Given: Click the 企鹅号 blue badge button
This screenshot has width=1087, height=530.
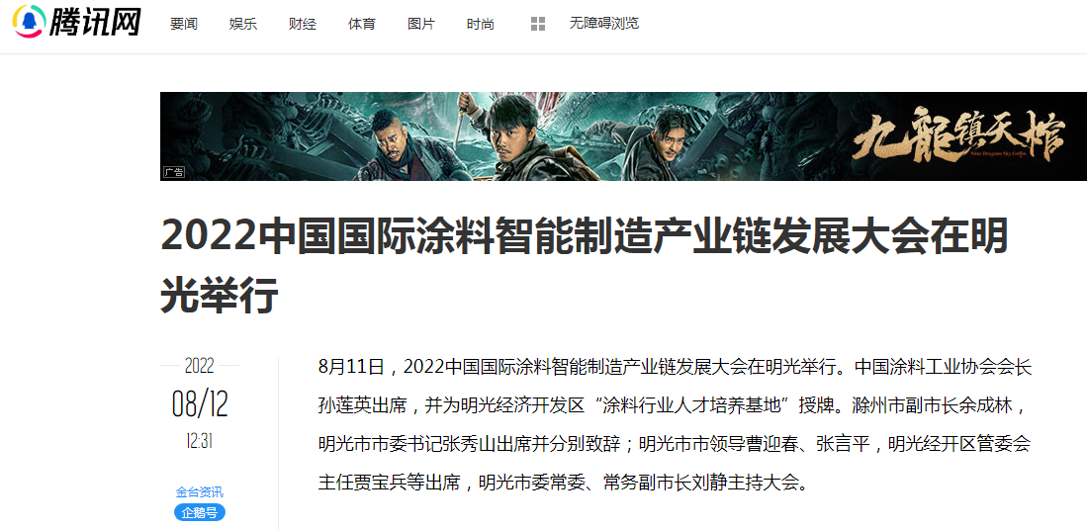Looking at the screenshot, I should point(200,512).
